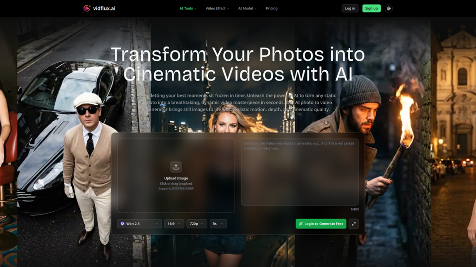Open the AI Tools menu
Image resolution: width=476 pixels, height=267 pixels.
coord(187,8)
